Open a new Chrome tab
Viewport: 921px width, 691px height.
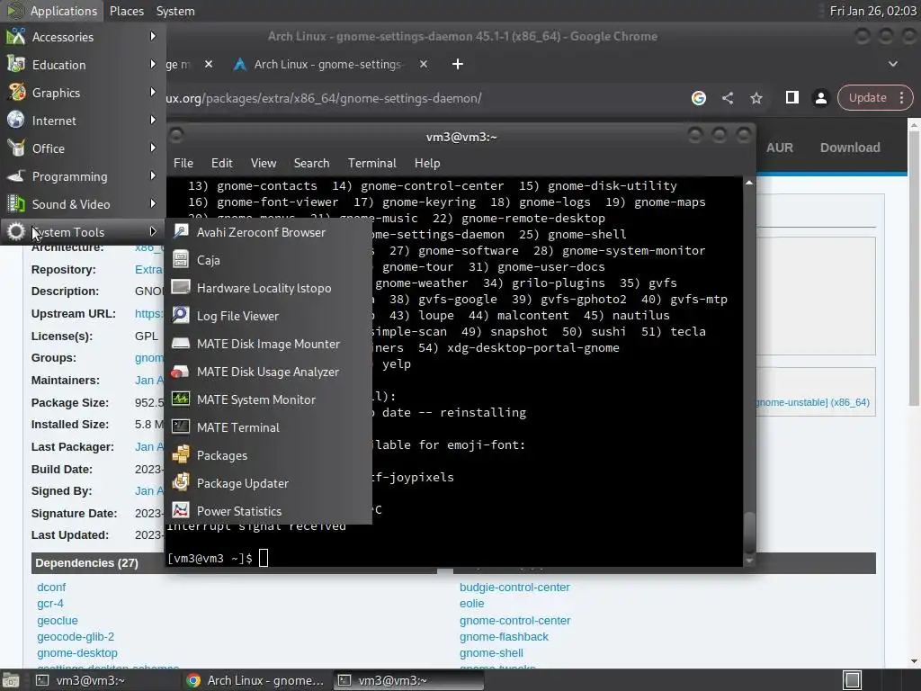point(458,64)
